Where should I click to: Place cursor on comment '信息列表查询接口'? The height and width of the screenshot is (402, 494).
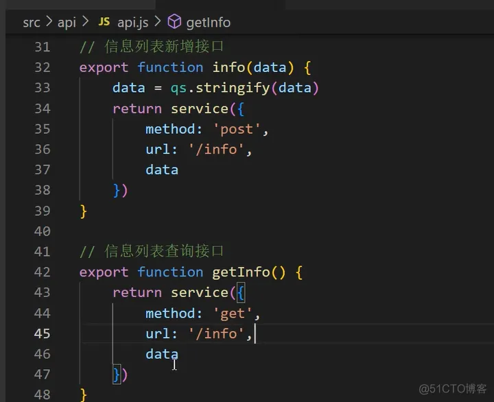tap(164, 251)
